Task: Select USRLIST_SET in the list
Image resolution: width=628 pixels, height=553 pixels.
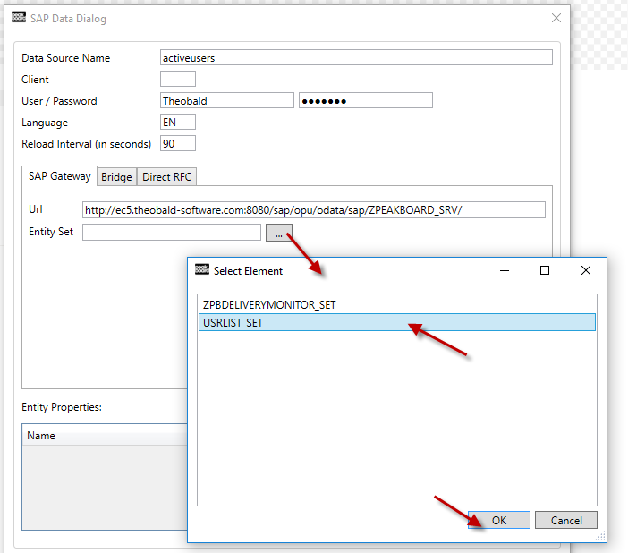Action: [397, 322]
